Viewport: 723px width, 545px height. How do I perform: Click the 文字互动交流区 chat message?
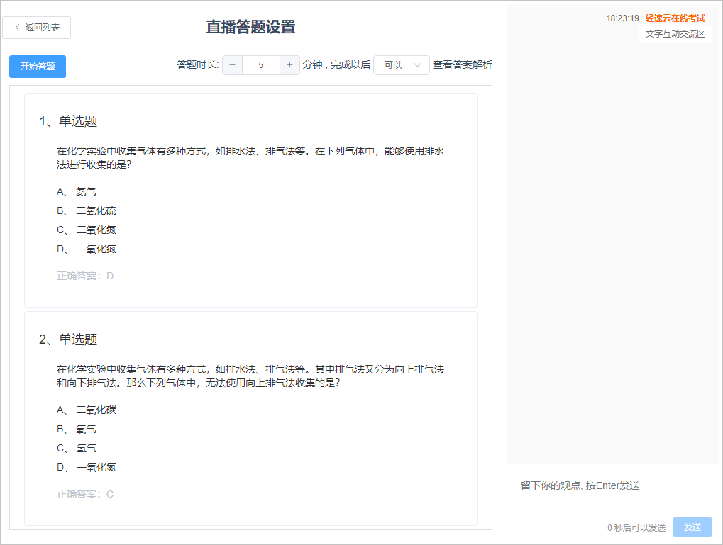(675, 34)
